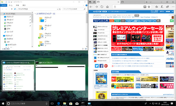The image size is (176, 106).
Task: Select Command Prompt snap thumbnail
Action: 60,76
